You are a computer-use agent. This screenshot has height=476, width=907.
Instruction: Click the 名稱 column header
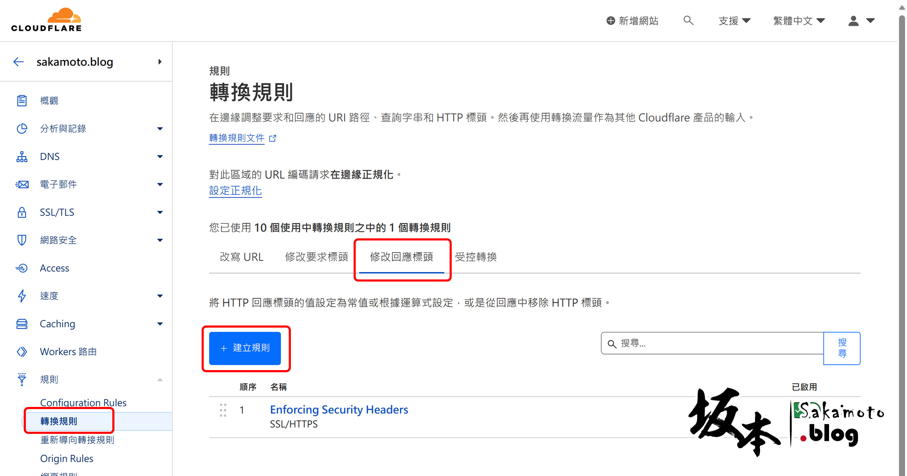278,387
